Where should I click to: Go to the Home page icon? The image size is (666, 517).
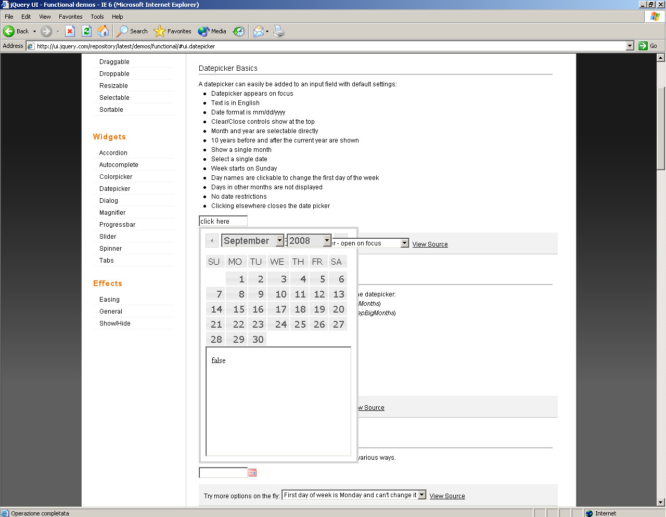[103, 31]
